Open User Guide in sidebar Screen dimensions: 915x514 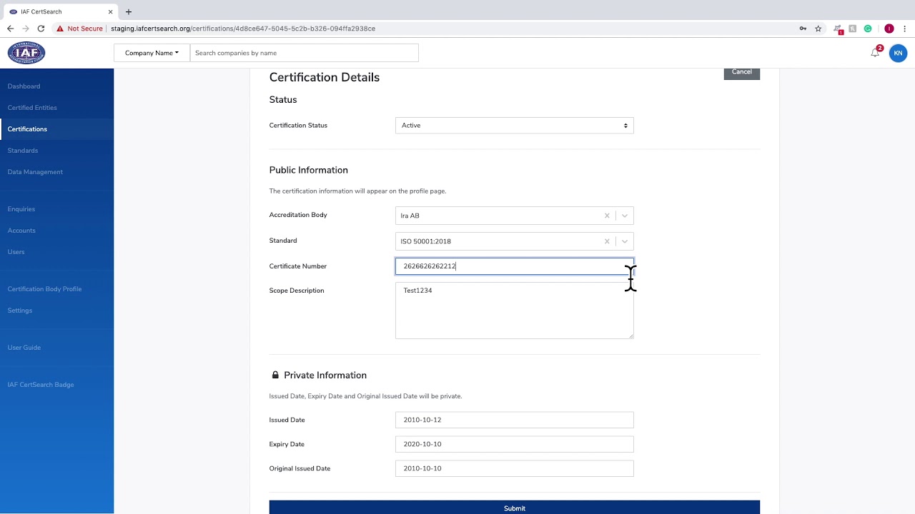tap(24, 348)
